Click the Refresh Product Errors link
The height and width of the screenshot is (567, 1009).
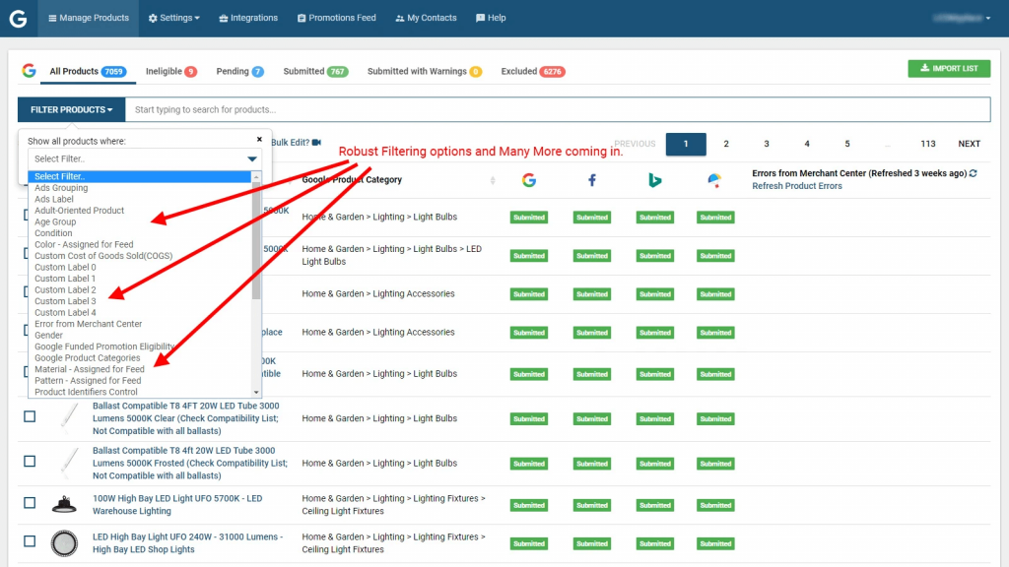796,186
